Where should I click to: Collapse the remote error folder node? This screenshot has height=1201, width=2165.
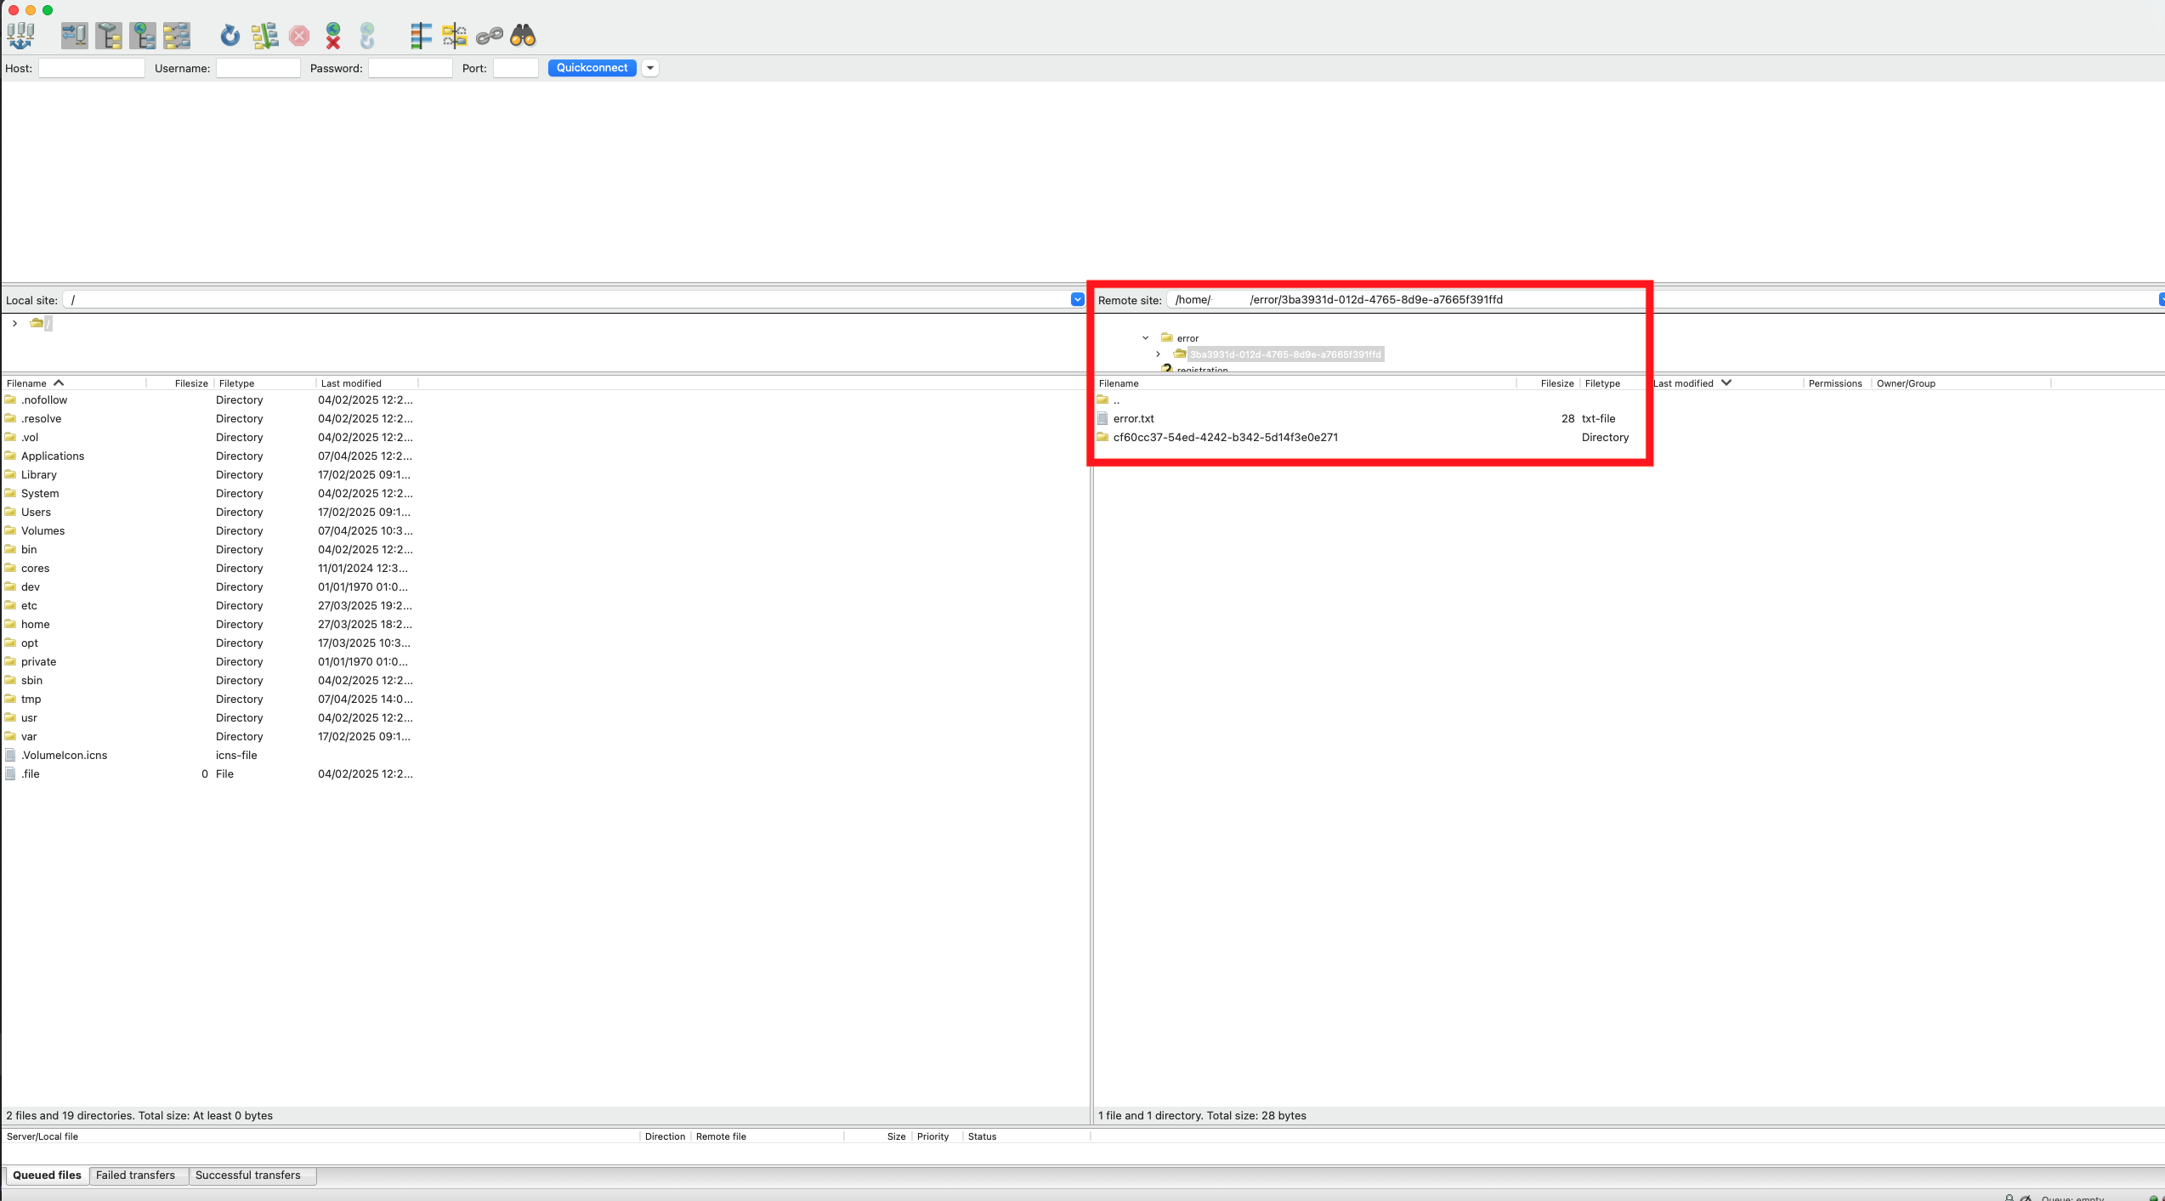coord(1145,338)
